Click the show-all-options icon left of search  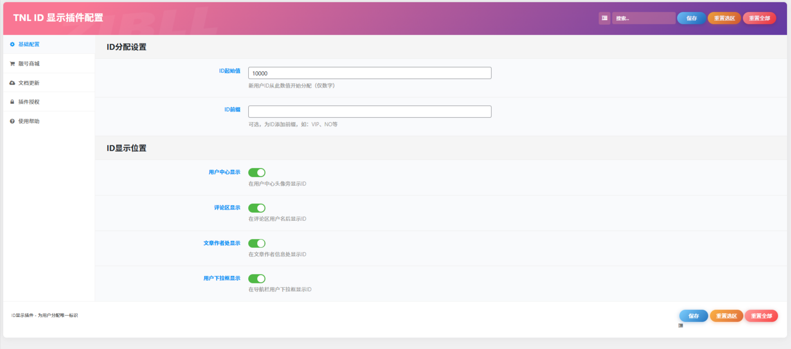(605, 18)
